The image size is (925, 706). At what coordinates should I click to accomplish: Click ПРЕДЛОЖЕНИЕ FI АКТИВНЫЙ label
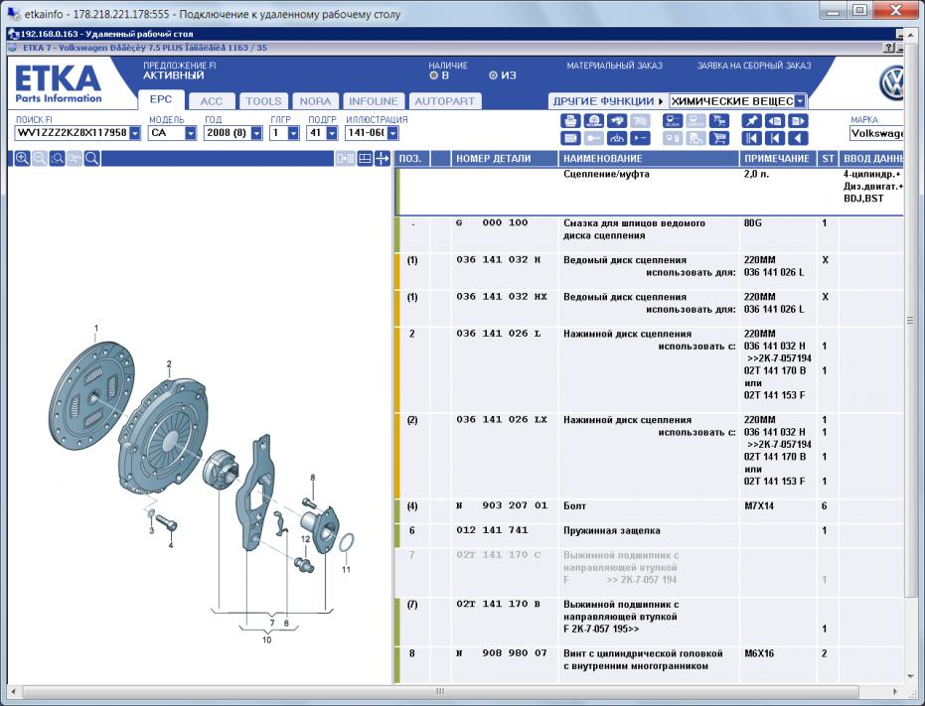(179, 71)
